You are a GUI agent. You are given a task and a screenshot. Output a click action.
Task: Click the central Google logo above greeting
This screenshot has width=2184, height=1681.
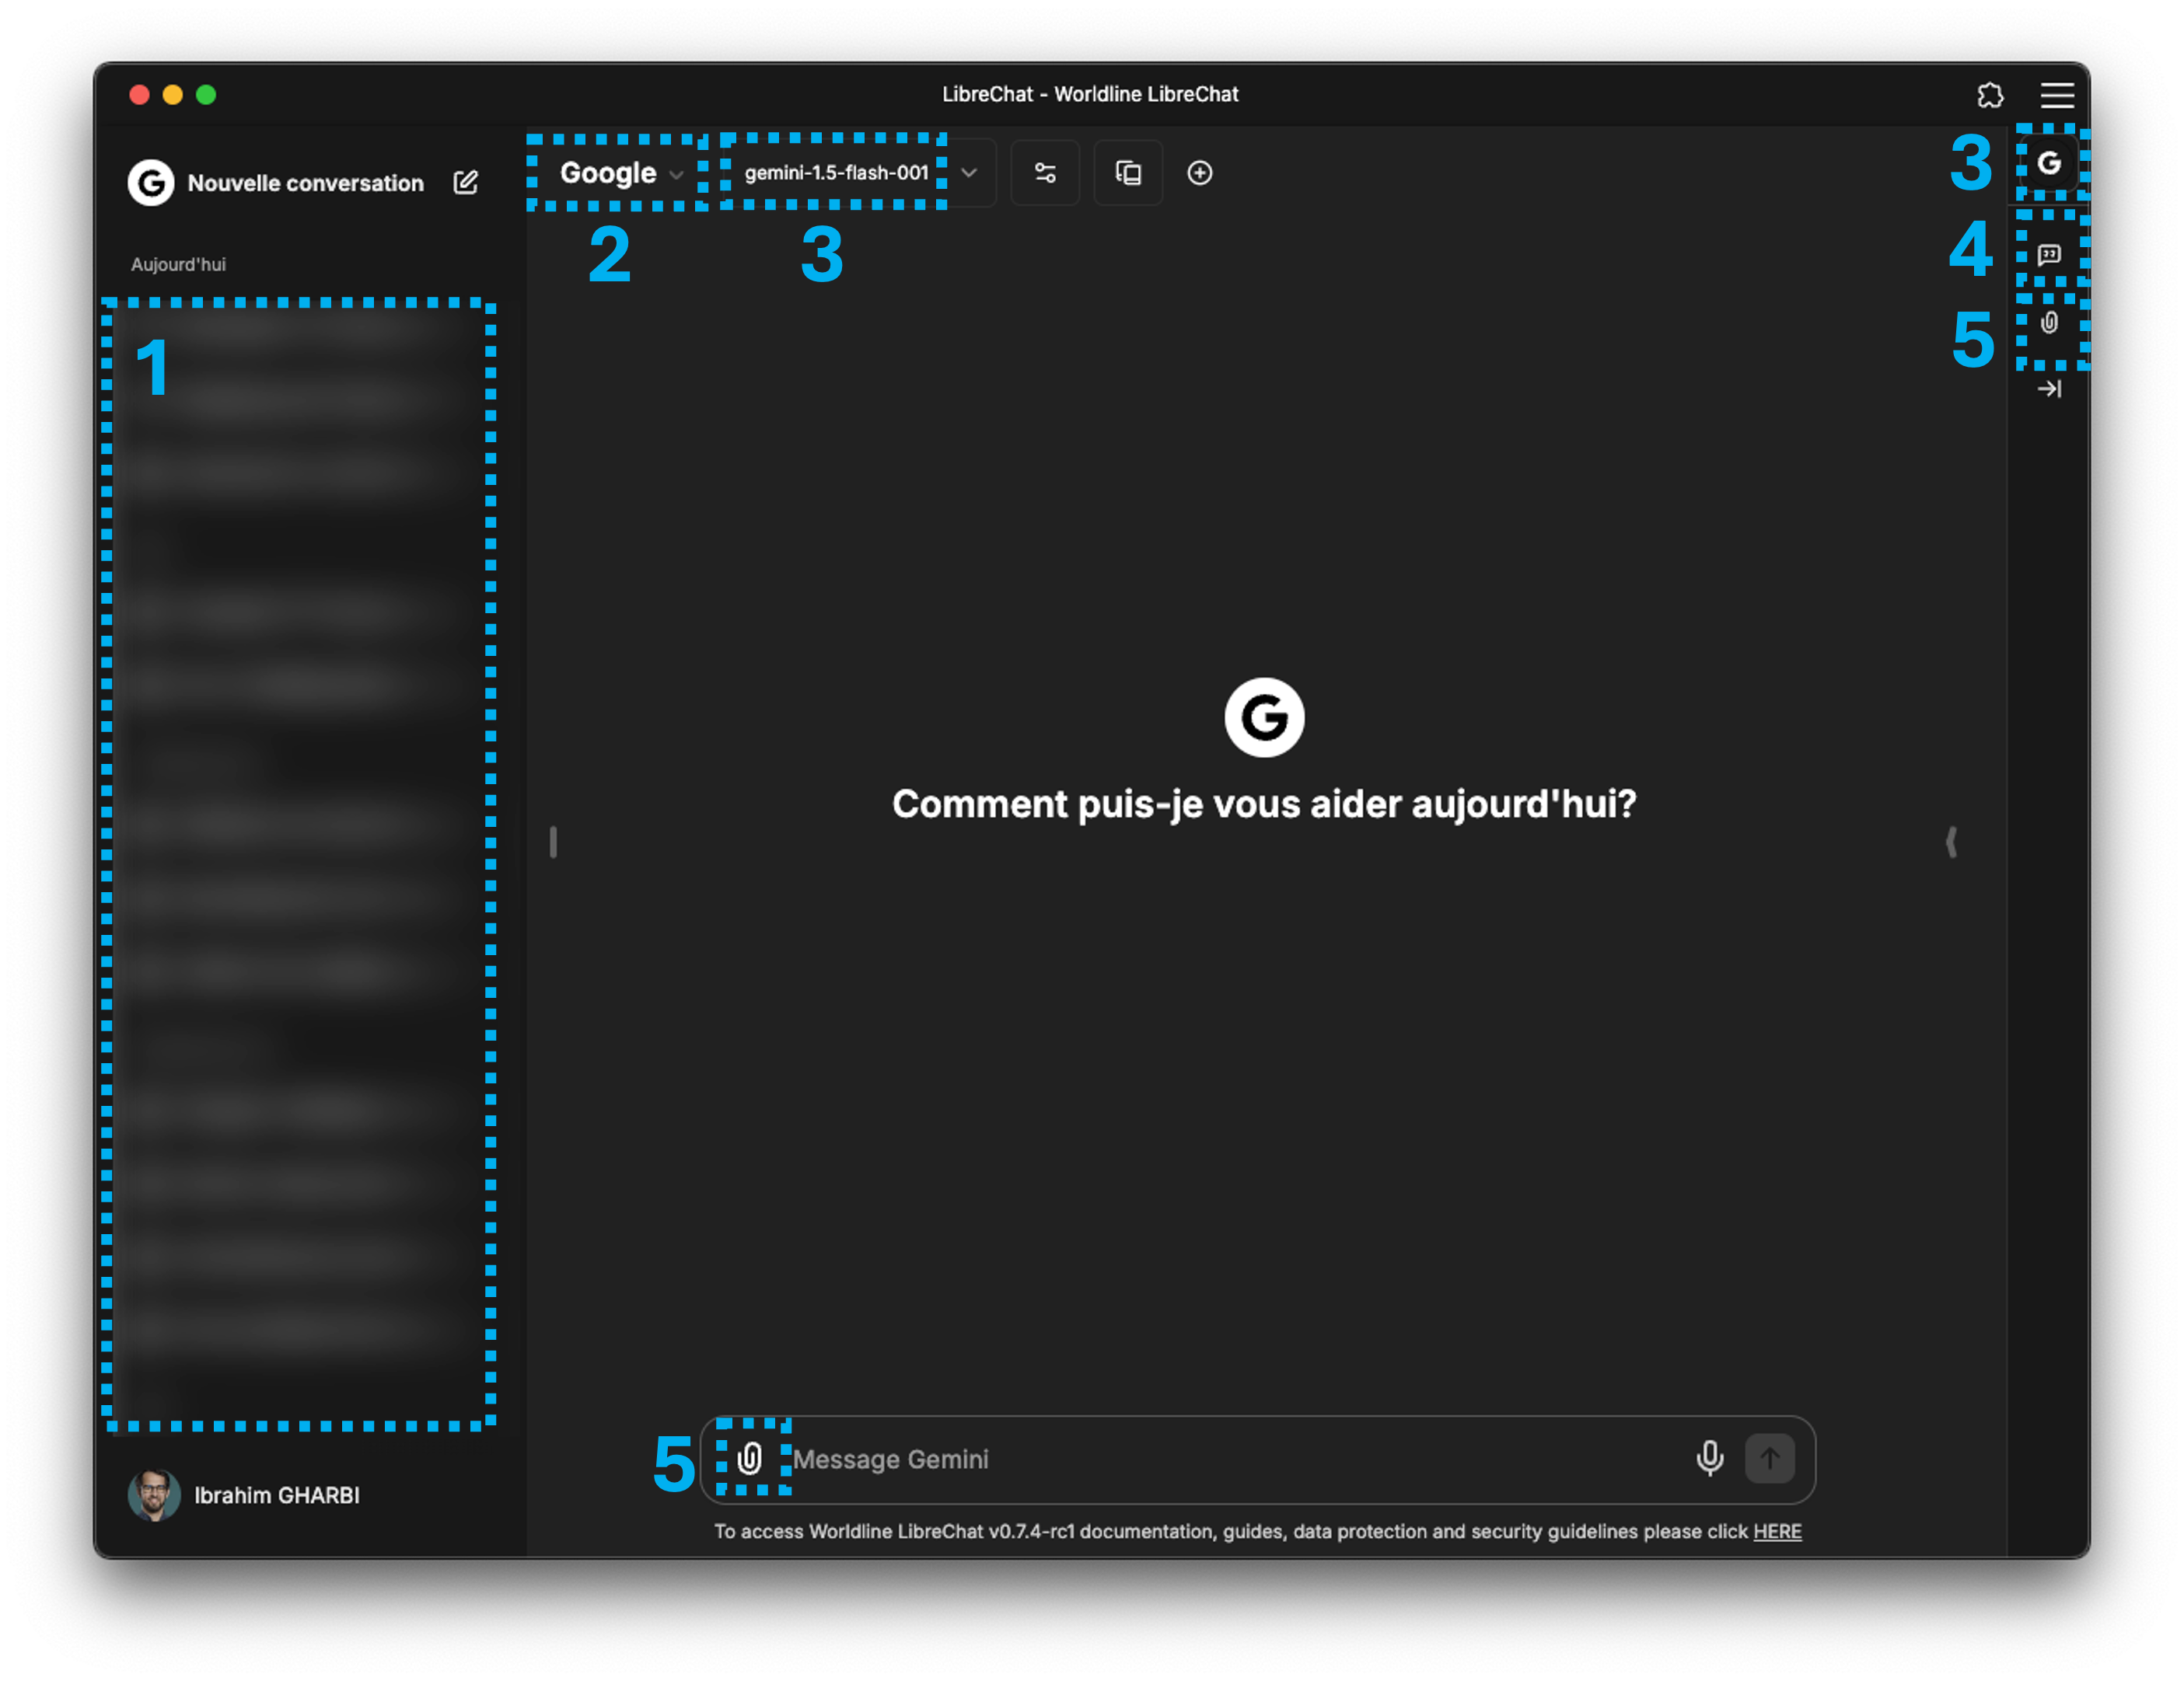pos(1264,717)
